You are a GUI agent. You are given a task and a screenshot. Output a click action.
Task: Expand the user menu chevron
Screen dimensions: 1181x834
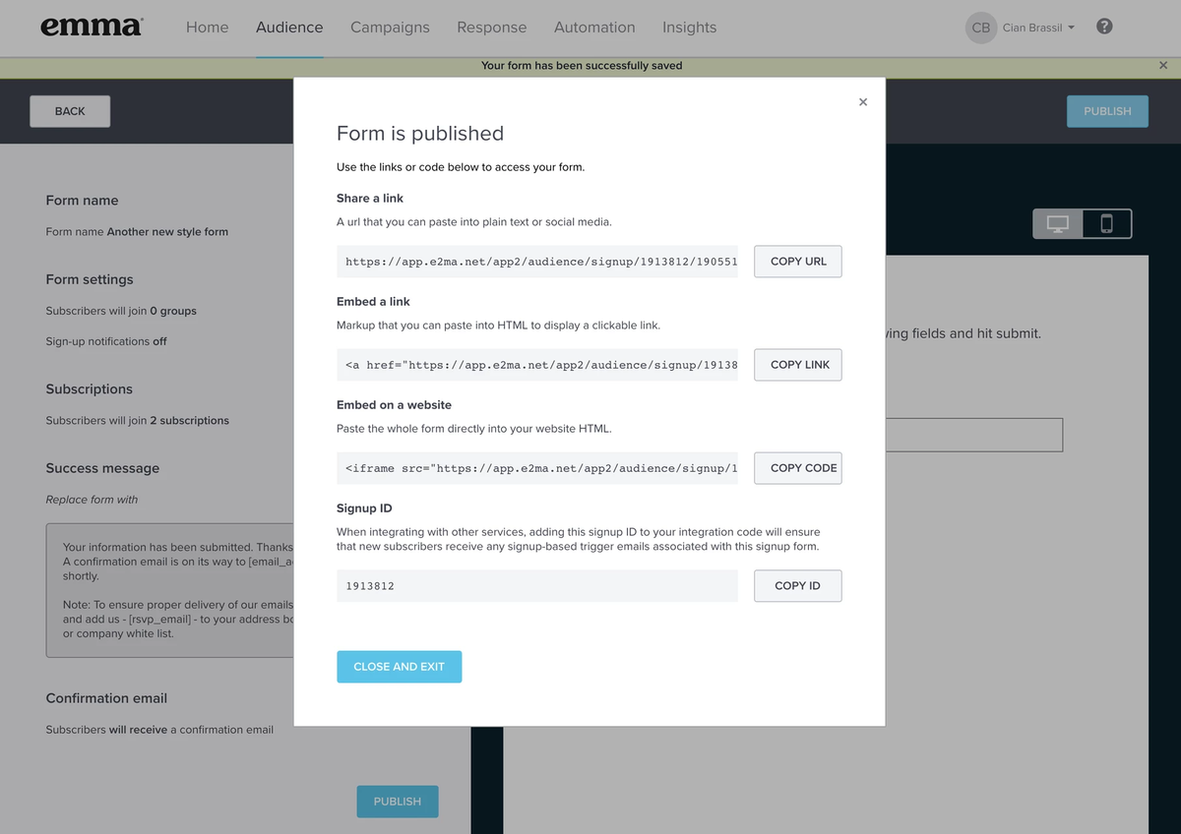[x=1071, y=28]
